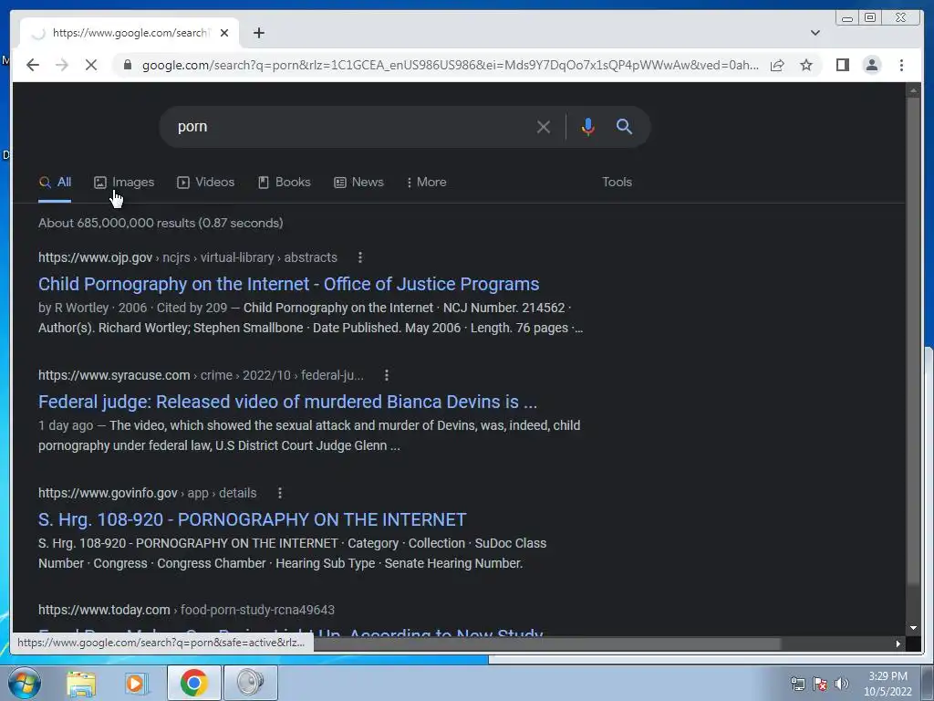Expand the More search categories menu
The height and width of the screenshot is (701, 934).
tap(426, 183)
